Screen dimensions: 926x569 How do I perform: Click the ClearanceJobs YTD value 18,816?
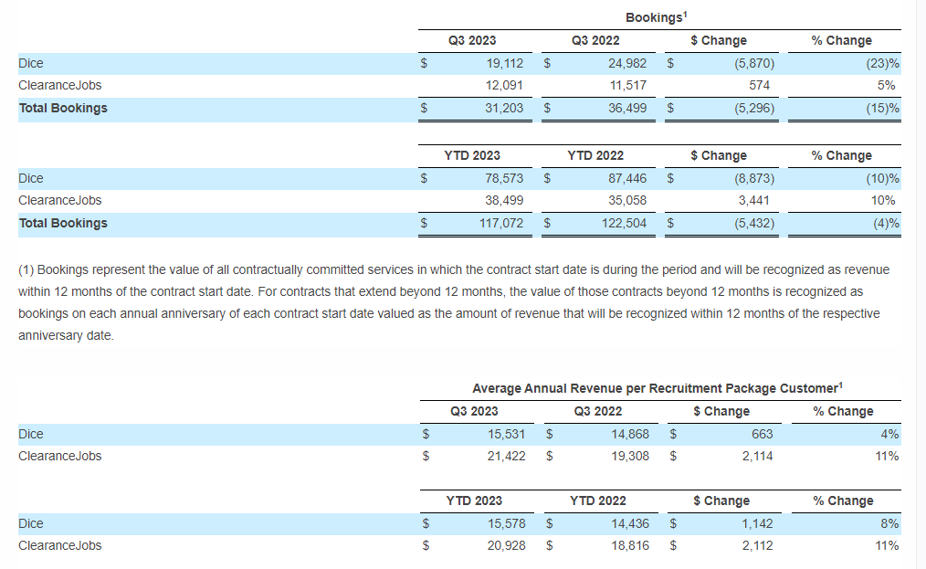[630, 545]
